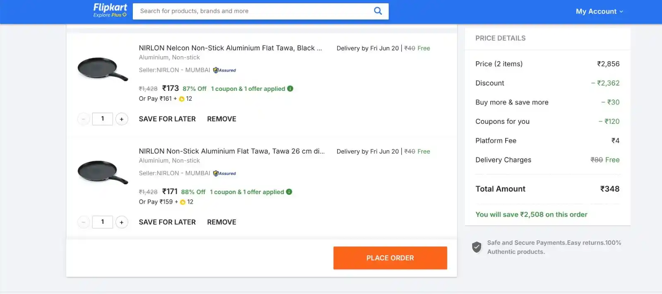
Task: Save Tawa 26 cm for later
Action: click(x=167, y=222)
